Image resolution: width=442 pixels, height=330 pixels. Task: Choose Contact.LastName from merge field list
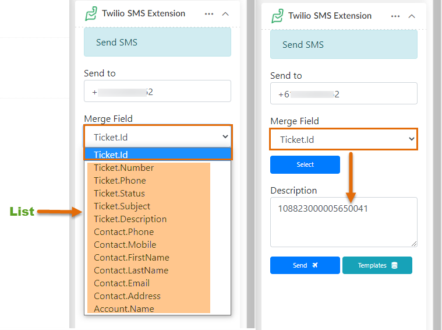[x=158, y=271]
